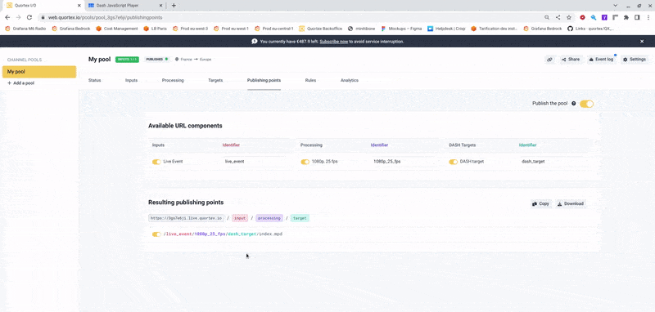Go to the Analytics tab
655x312 pixels.
pyautogui.click(x=350, y=80)
